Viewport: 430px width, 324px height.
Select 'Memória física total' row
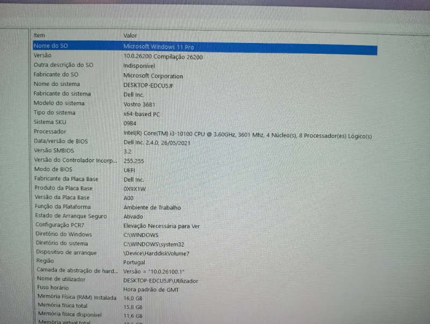pyautogui.click(x=63, y=305)
